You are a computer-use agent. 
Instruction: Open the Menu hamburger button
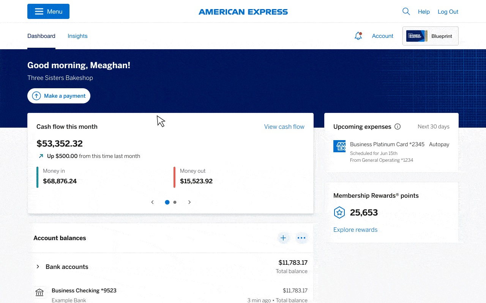click(x=48, y=11)
